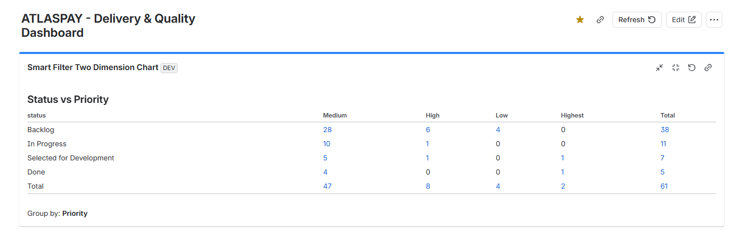744x235 pixels.
Task: Open Backlog Low count 4
Action: tap(498, 130)
